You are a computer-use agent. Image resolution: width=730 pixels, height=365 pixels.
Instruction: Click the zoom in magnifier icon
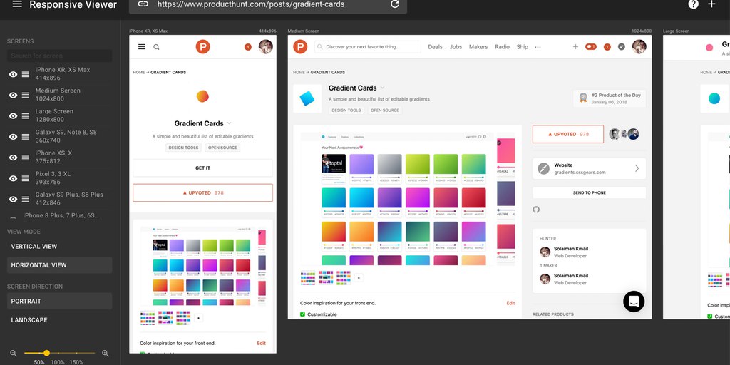pyautogui.click(x=106, y=354)
